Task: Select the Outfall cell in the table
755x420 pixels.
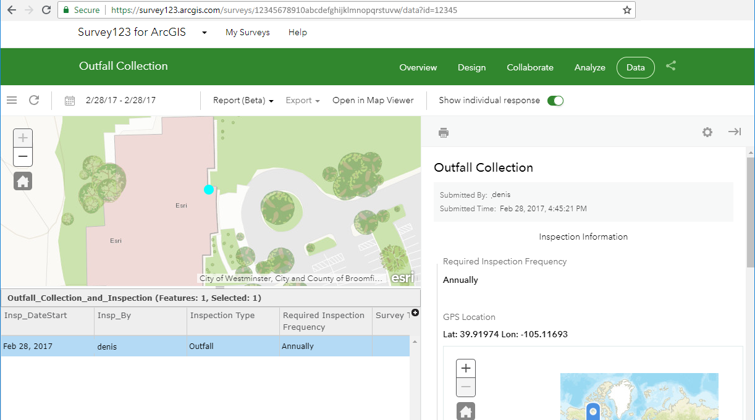Action: point(233,346)
